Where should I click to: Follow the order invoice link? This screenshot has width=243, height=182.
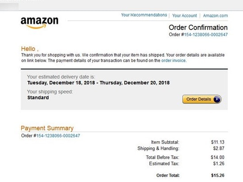[x=174, y=61]
